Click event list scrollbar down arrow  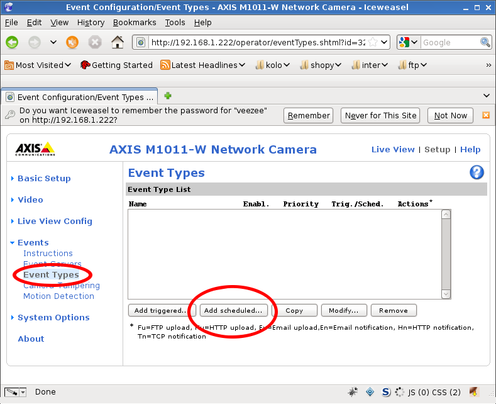446,294
